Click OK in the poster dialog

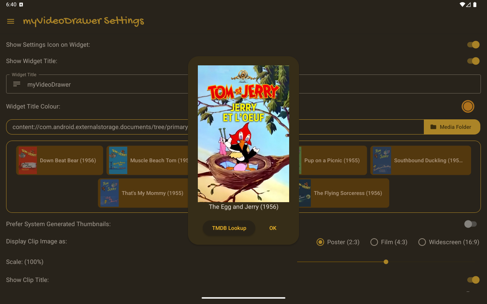[273, 228]
